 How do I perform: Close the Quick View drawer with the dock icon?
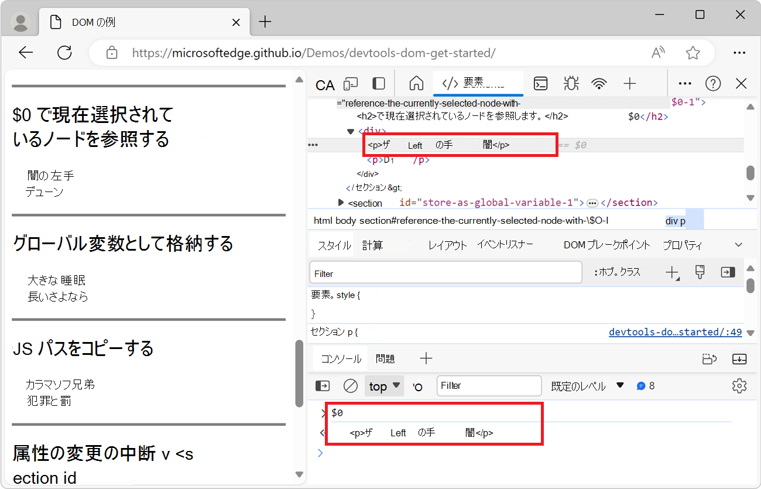pyautogui.click(x=739, y=358)
